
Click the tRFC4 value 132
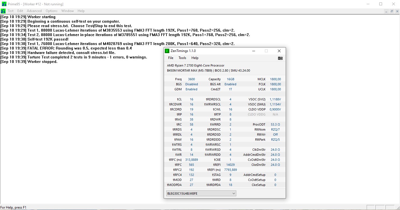tap(191, 175)
